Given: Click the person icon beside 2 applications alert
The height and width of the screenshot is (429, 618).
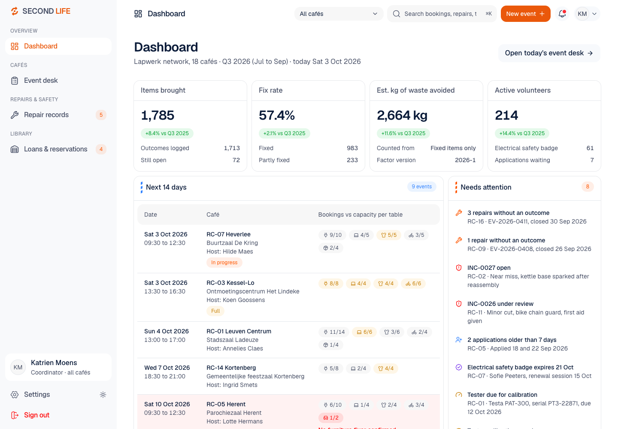Looking at the screenshot, I should click(459, 340).
